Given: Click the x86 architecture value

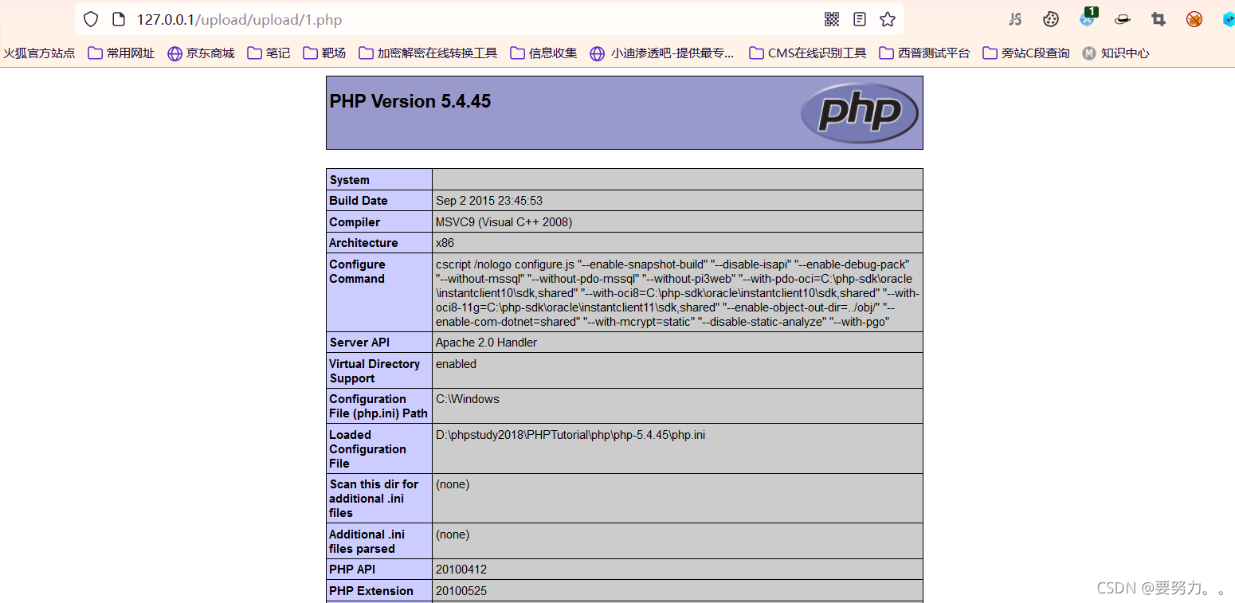Looking at the screenshot, I should point(445,243).
